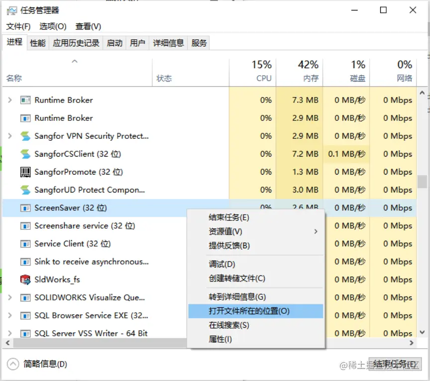The width and height of the screenshot is (430, 381).
Task: Click the 结束任务 button at bottom right
Action: (x=395, y=364)
